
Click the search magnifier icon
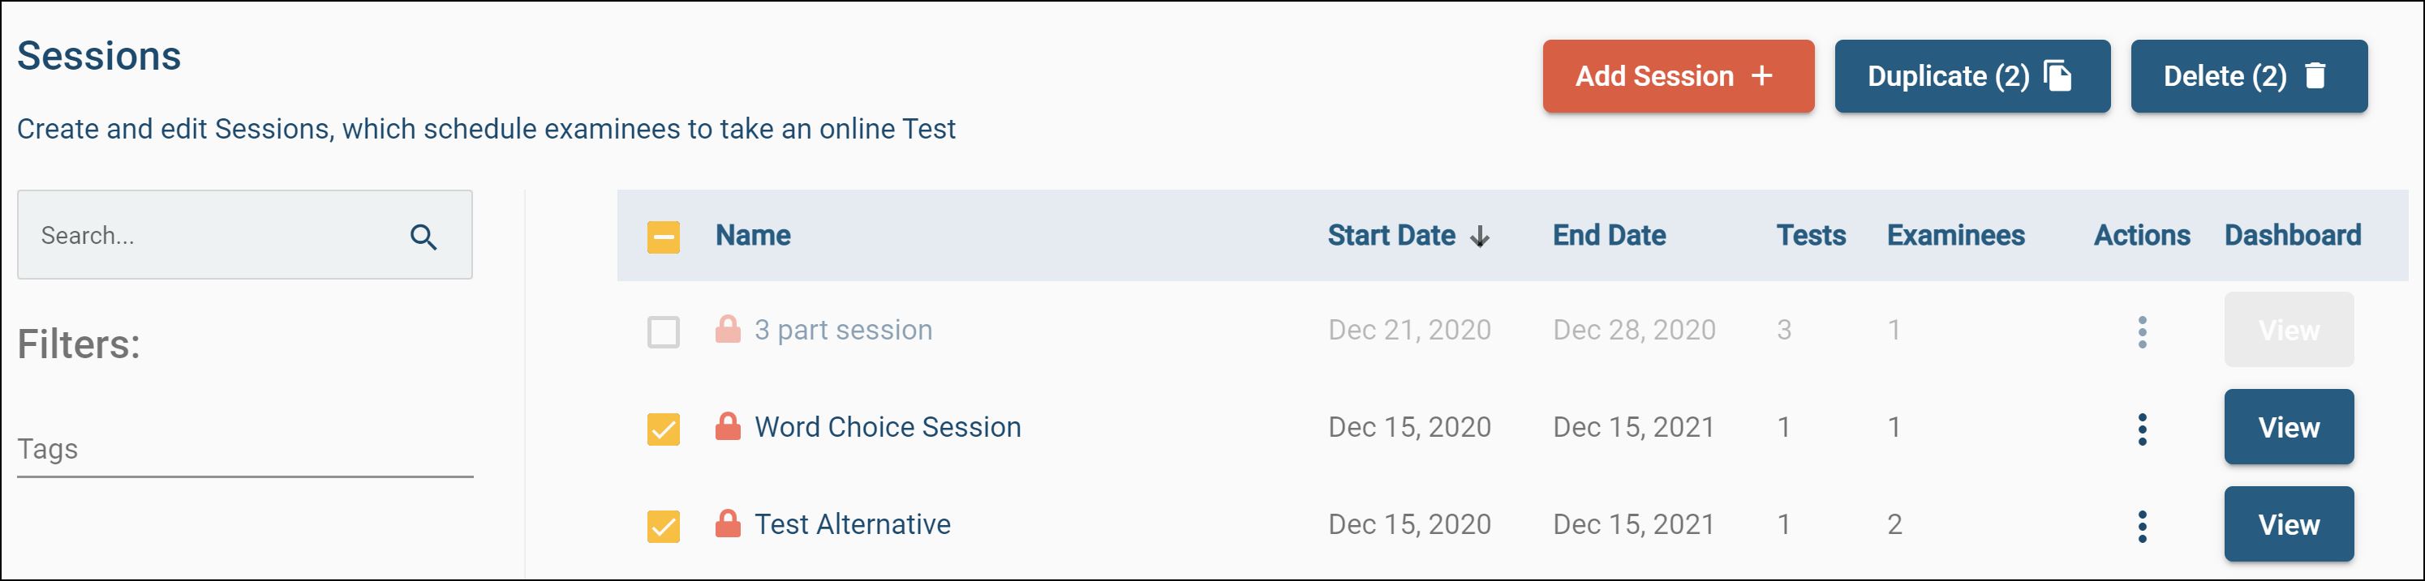point(424,237)
